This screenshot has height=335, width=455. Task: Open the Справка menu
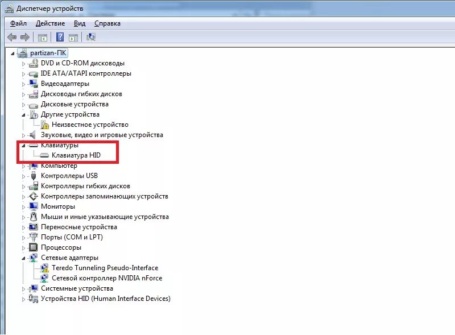coord(107,23)
